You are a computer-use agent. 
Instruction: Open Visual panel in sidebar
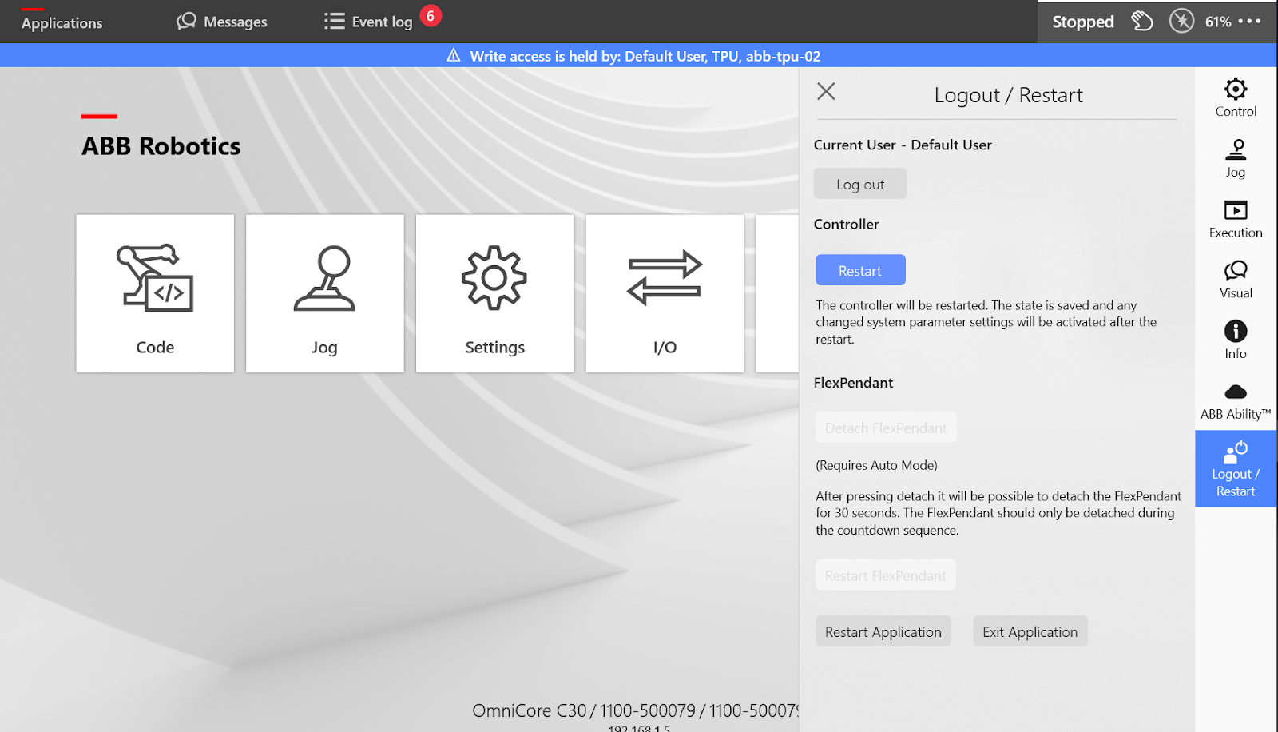tap(1236, 280)
